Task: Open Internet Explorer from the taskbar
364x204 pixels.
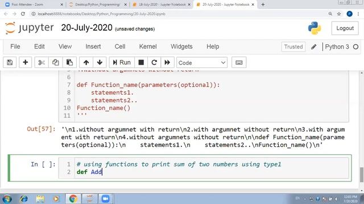Action: [24, 199]
